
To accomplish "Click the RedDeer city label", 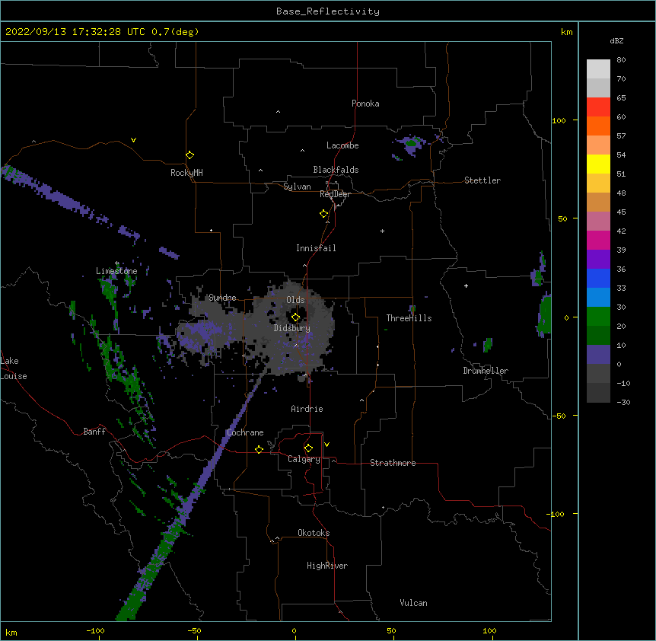I will pos(335,194).
